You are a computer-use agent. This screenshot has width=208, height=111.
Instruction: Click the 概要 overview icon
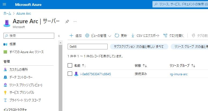point(5,44)
